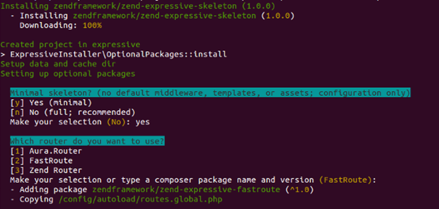Click the [n] No (full; recommended) option
The image size is (439, 209).
[x=73, y=112]
